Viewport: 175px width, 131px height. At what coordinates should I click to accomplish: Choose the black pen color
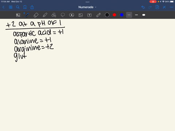(107, 15)
